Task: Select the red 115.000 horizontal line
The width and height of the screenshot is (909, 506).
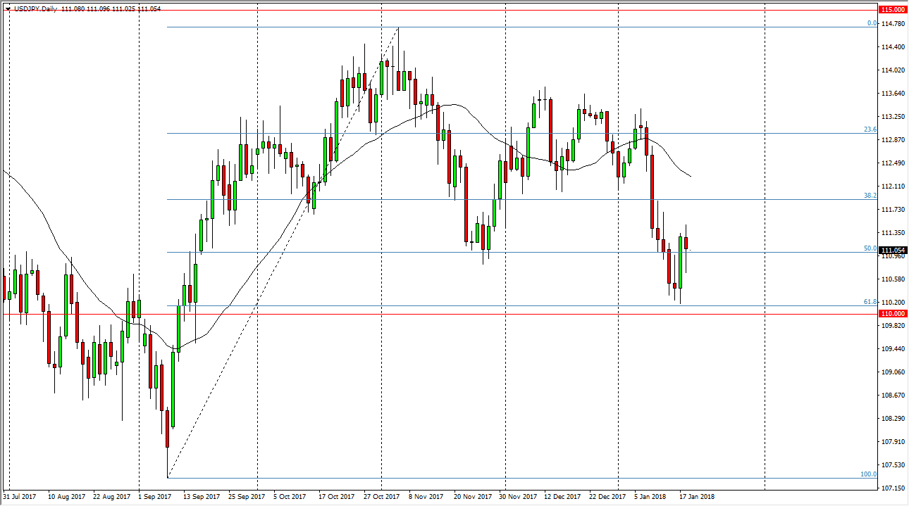Action: 423,10
